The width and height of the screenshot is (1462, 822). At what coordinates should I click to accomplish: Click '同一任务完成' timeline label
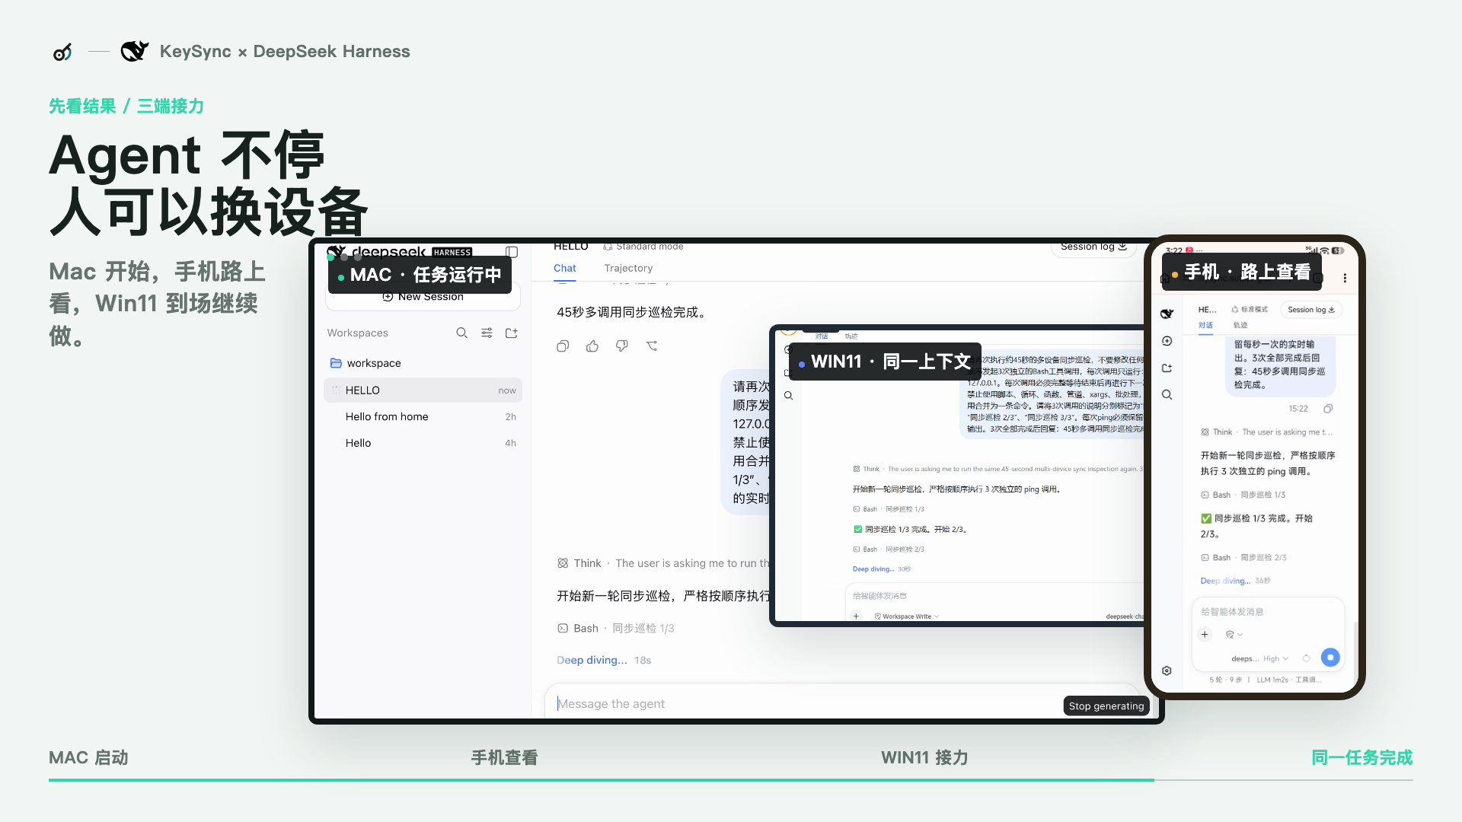[x=1361, y=758]
